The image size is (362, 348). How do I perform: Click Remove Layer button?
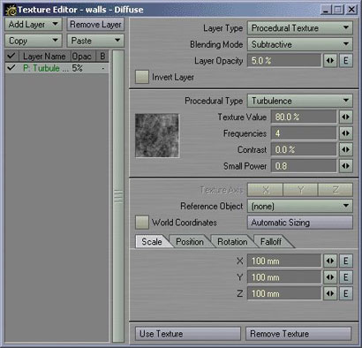click(x=95, y=24)
